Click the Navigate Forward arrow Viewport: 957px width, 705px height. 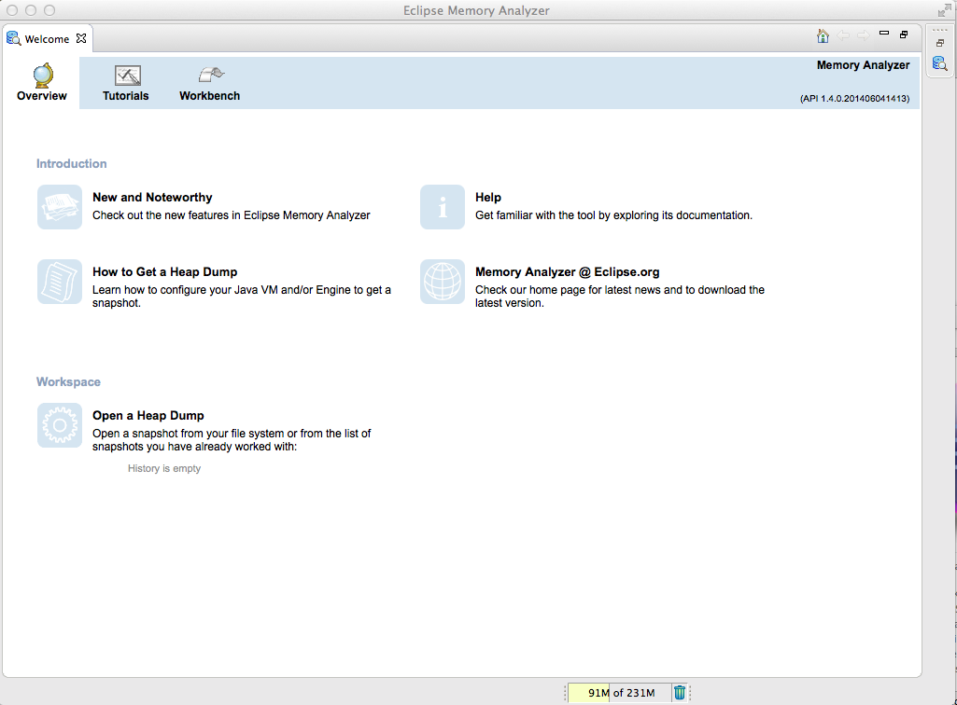(x=863, y=36)
